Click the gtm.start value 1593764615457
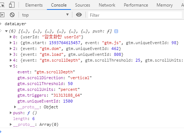 point(65,43)
